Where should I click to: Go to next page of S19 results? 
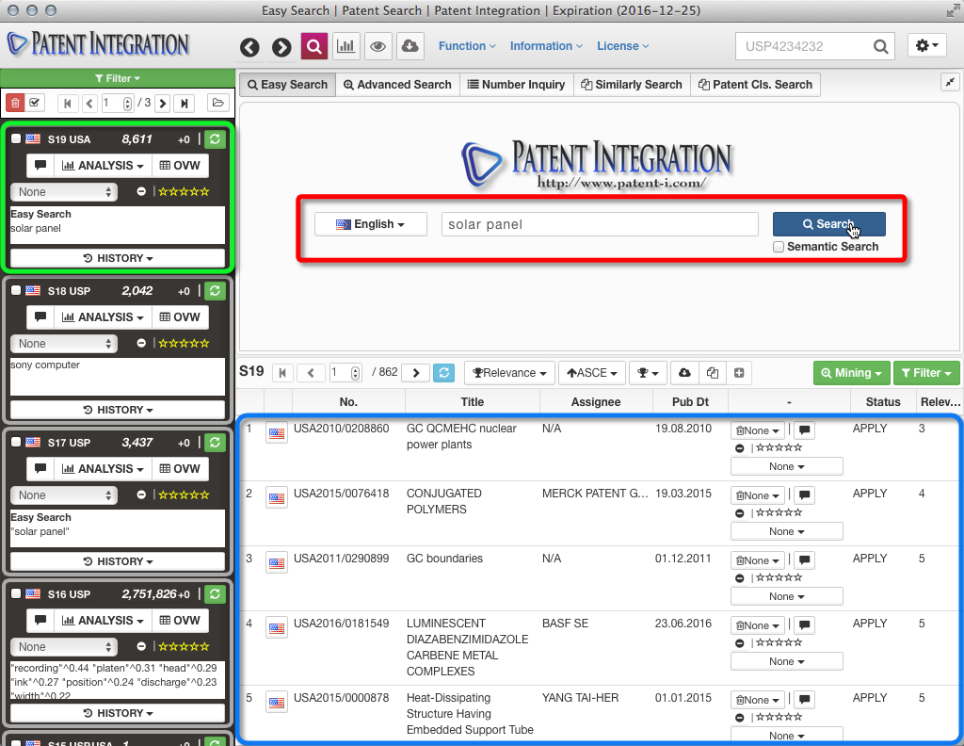(x=416, y=373)
